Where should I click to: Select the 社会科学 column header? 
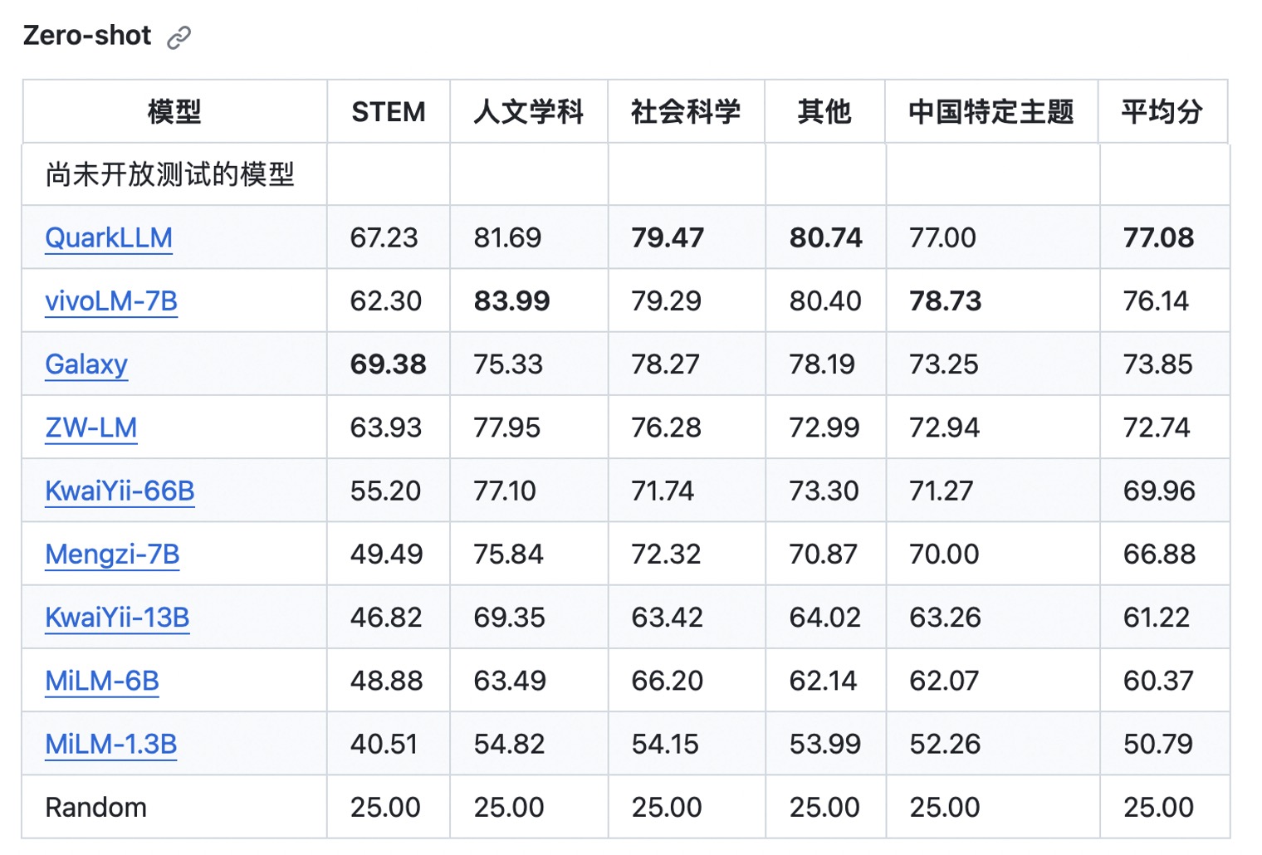pyautogui.click(x=686, y=111)
